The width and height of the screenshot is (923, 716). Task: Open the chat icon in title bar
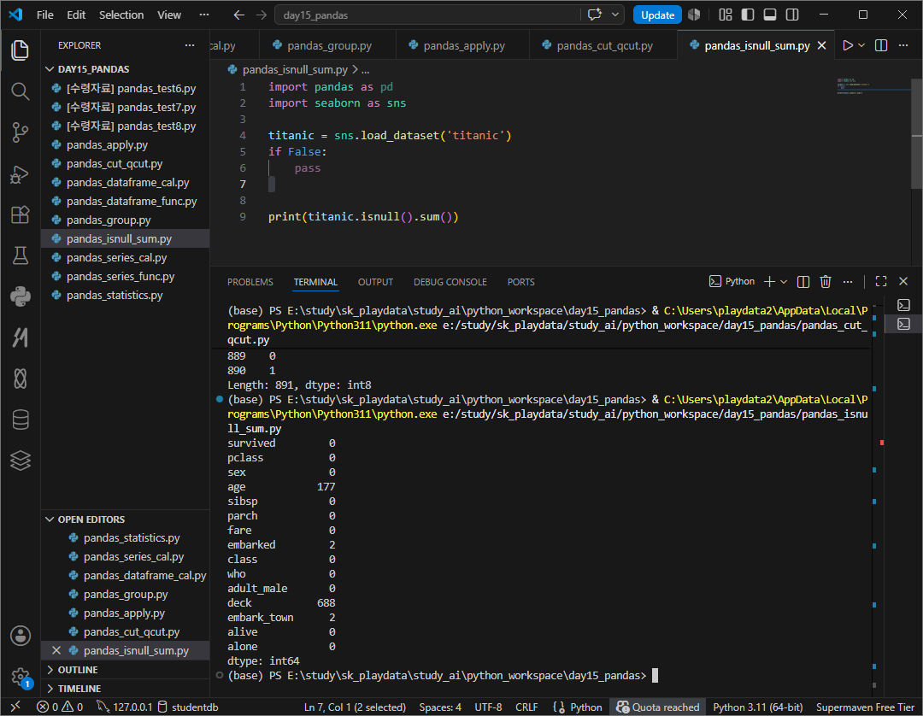pyautogui.click(x=595, y=15)
